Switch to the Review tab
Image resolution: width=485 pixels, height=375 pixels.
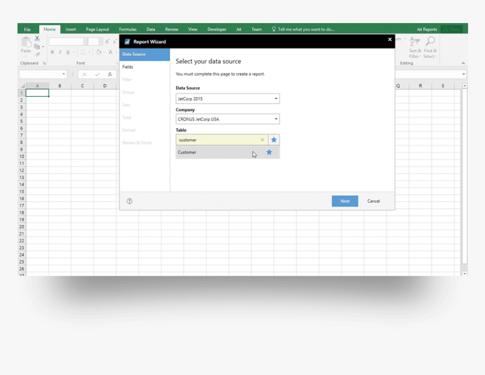click(x=171, y=29)
